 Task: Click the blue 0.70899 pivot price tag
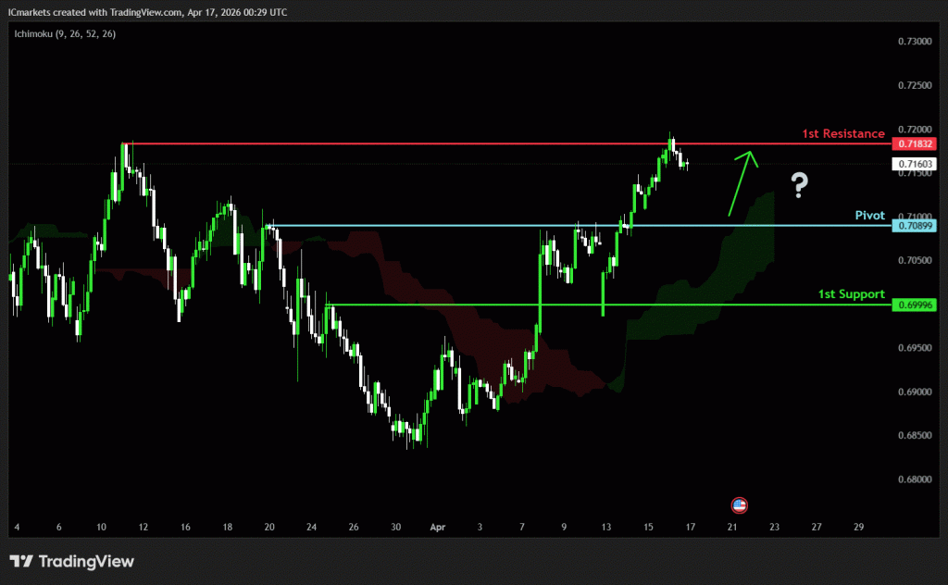[915, 225]
